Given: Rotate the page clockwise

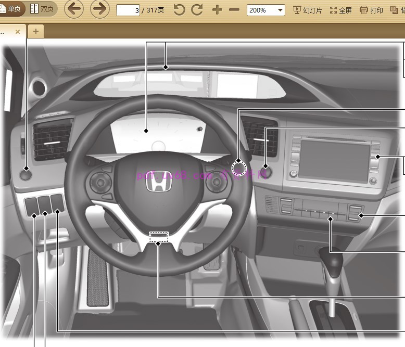Looking at the screenshot, I should 197,10.
